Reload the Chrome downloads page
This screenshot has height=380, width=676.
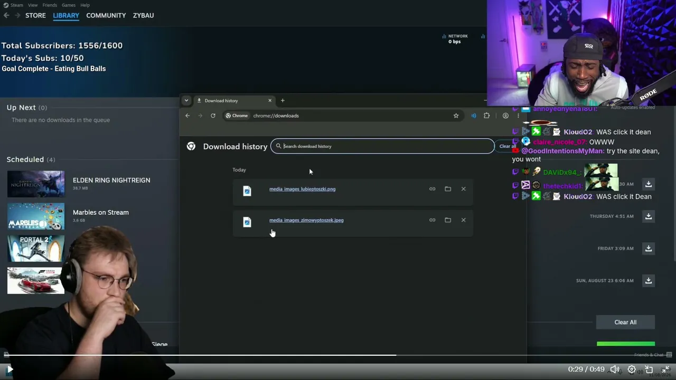pyautogui.click(x=213, y=116)
